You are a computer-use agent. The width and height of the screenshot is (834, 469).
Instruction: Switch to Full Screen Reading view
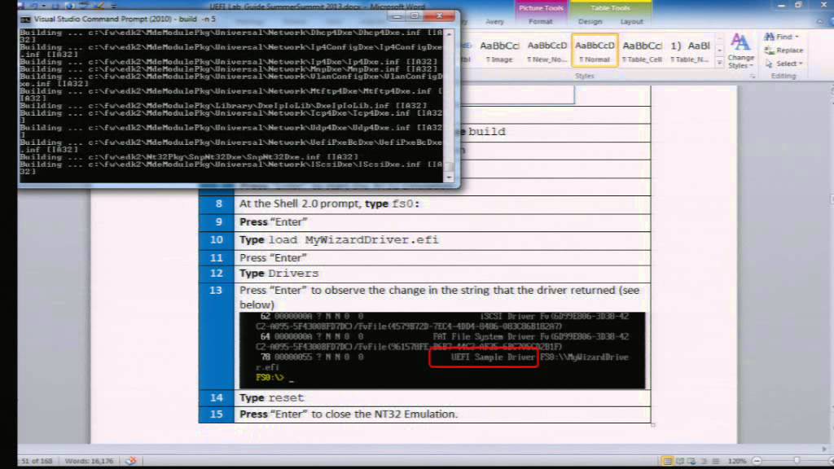click(x=679, y=461)
